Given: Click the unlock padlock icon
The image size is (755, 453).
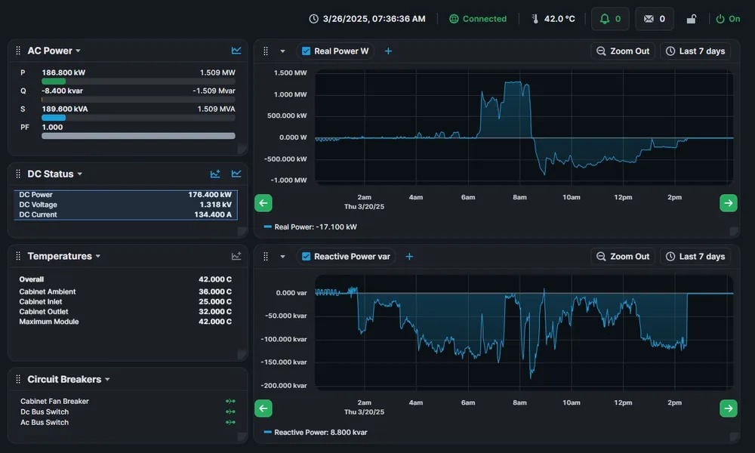Looking at the screenshot, I should click(x=692, y=19).
